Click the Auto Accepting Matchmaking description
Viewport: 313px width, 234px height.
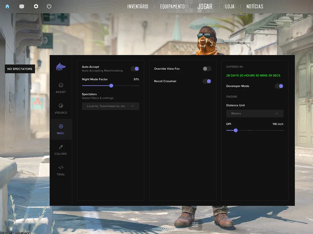coord(102,70)
